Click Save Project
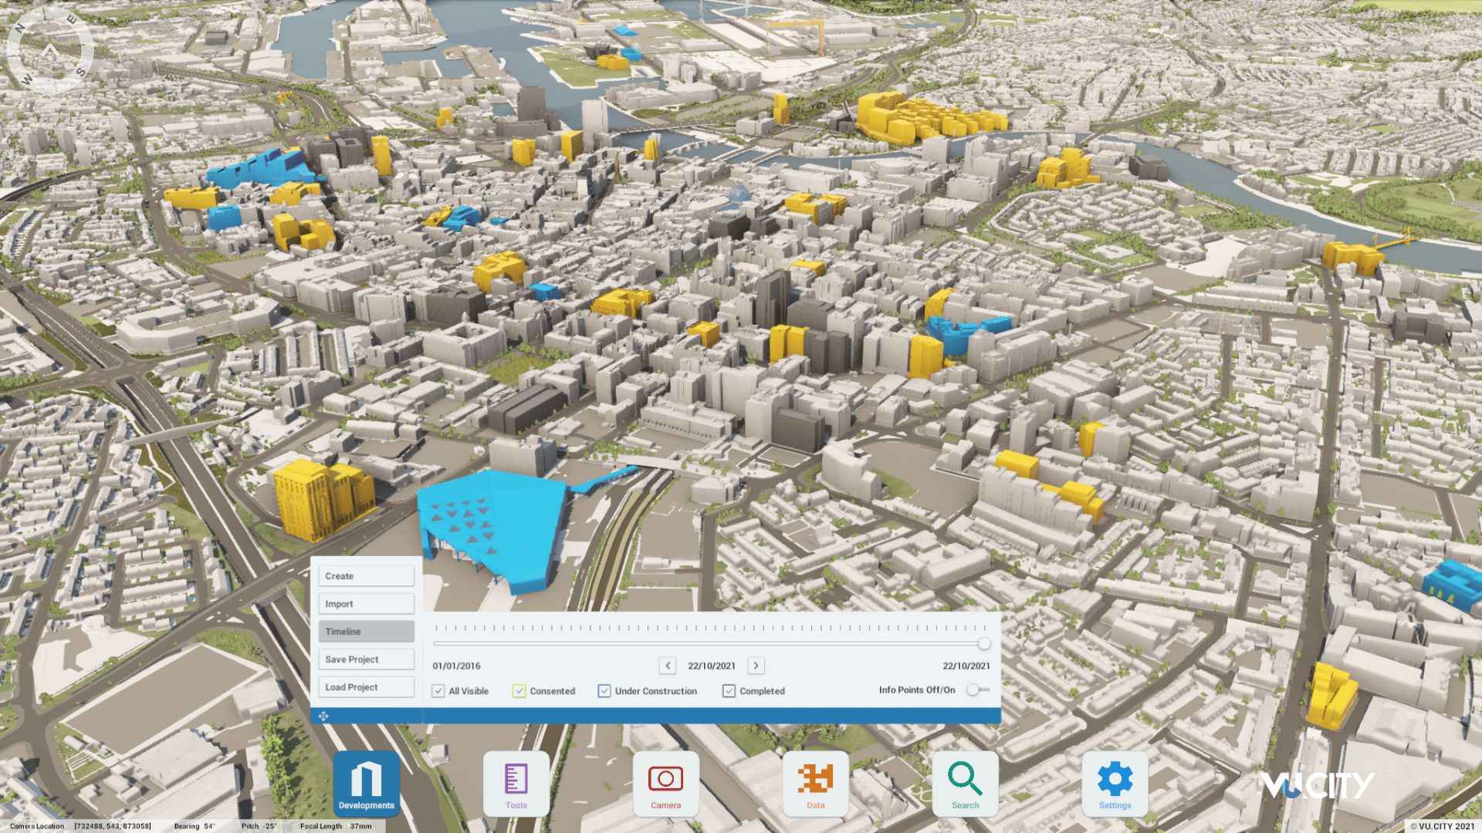 pos(366,659)
